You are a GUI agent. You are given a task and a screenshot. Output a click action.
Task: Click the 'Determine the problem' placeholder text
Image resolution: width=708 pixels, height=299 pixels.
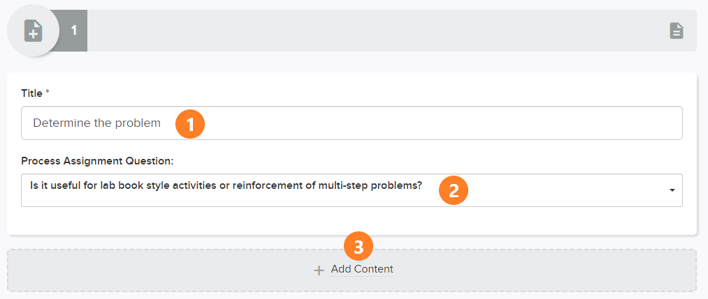coord(96,123)
